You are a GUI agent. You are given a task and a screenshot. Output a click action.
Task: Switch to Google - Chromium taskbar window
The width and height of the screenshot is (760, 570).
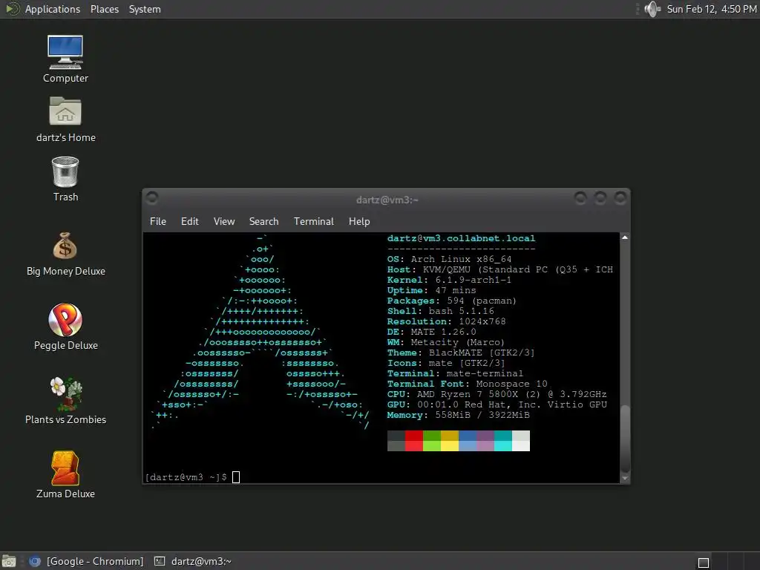point(86,561)
